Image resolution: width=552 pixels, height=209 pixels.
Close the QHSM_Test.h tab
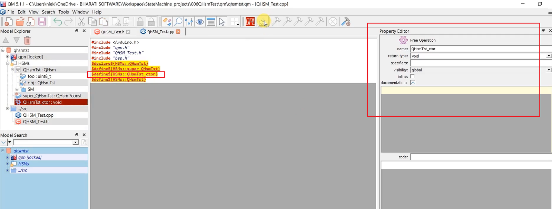coord(128,32)
